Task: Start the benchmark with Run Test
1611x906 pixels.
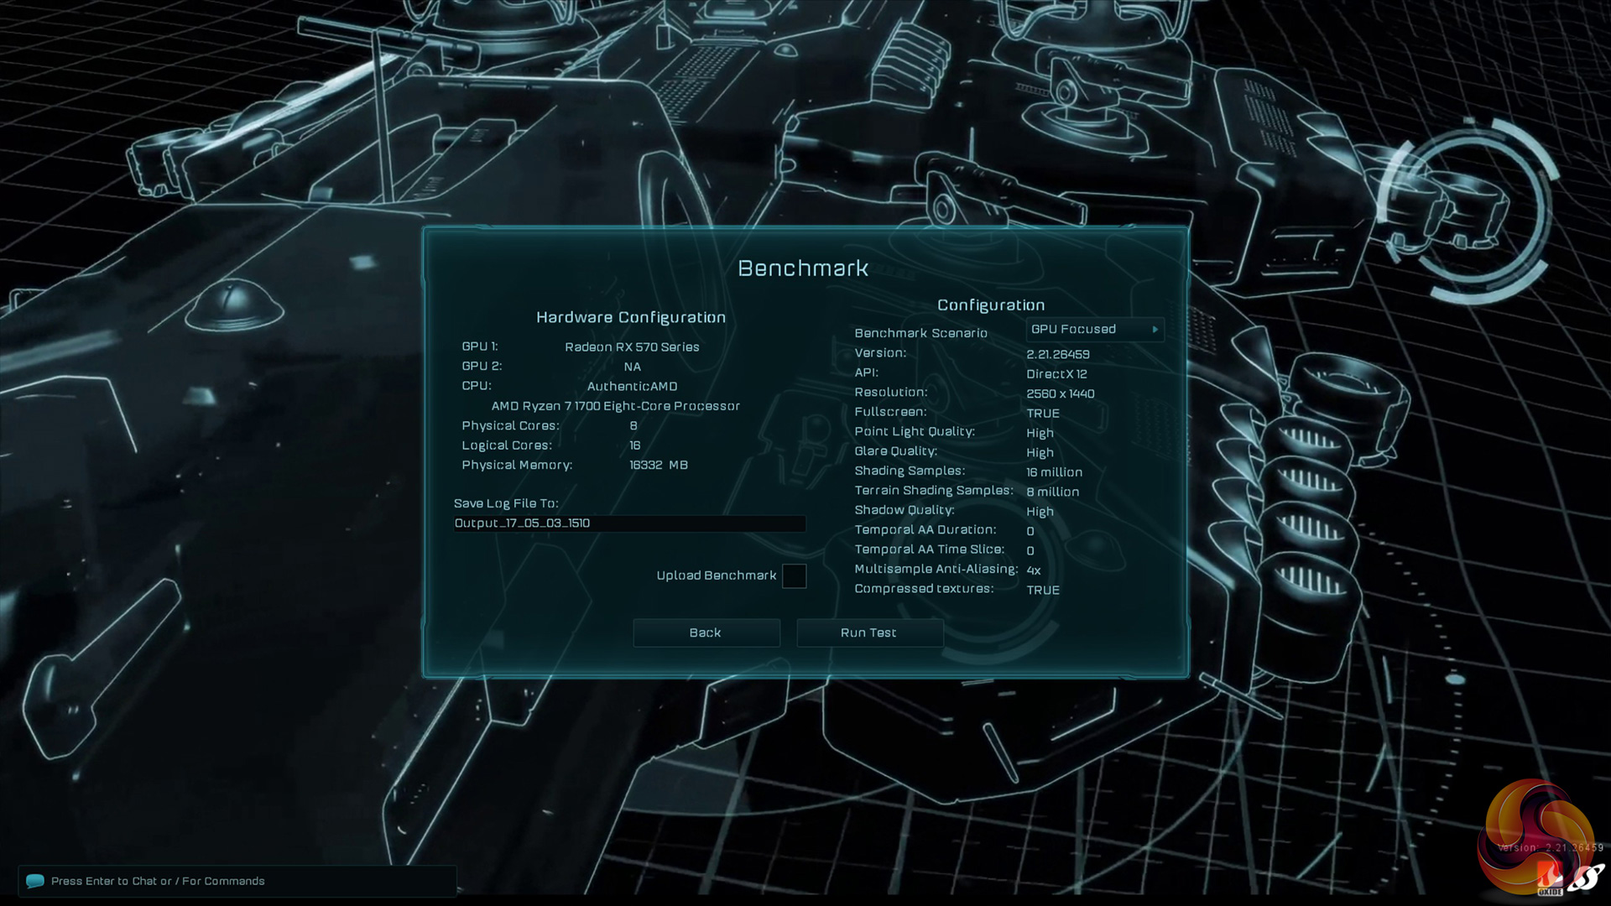Action: 869,633
